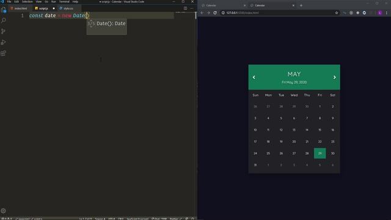Click the line number 1 gutter
391x220 pixels.
pyautogui.click(x=23, y=15)
